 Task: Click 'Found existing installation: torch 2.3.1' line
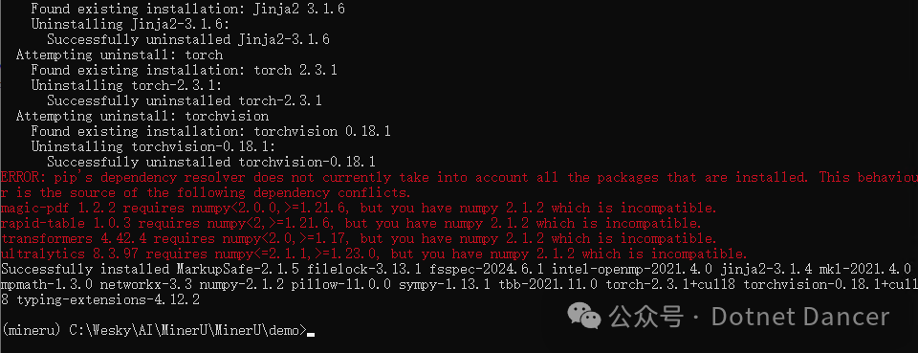185,70
